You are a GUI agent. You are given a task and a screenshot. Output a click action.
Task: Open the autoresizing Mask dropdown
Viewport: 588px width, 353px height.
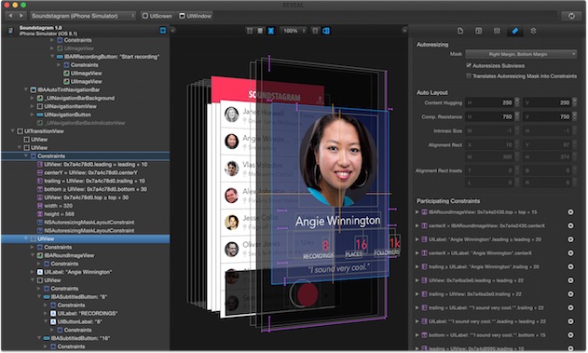pyautogui.click(x=521, y=54)
